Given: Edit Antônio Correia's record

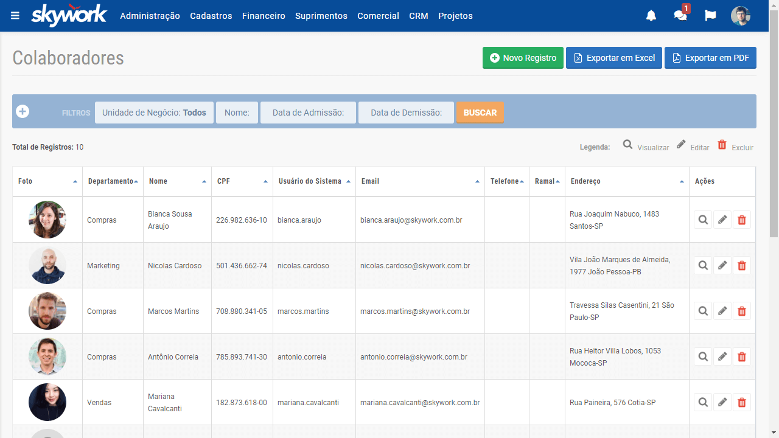Looking at the screenshot, I should click(722, 356).
